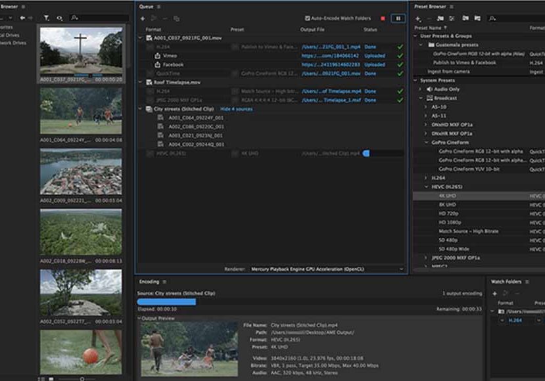Expand the Audio Only preset group

[x=421, y=89]
